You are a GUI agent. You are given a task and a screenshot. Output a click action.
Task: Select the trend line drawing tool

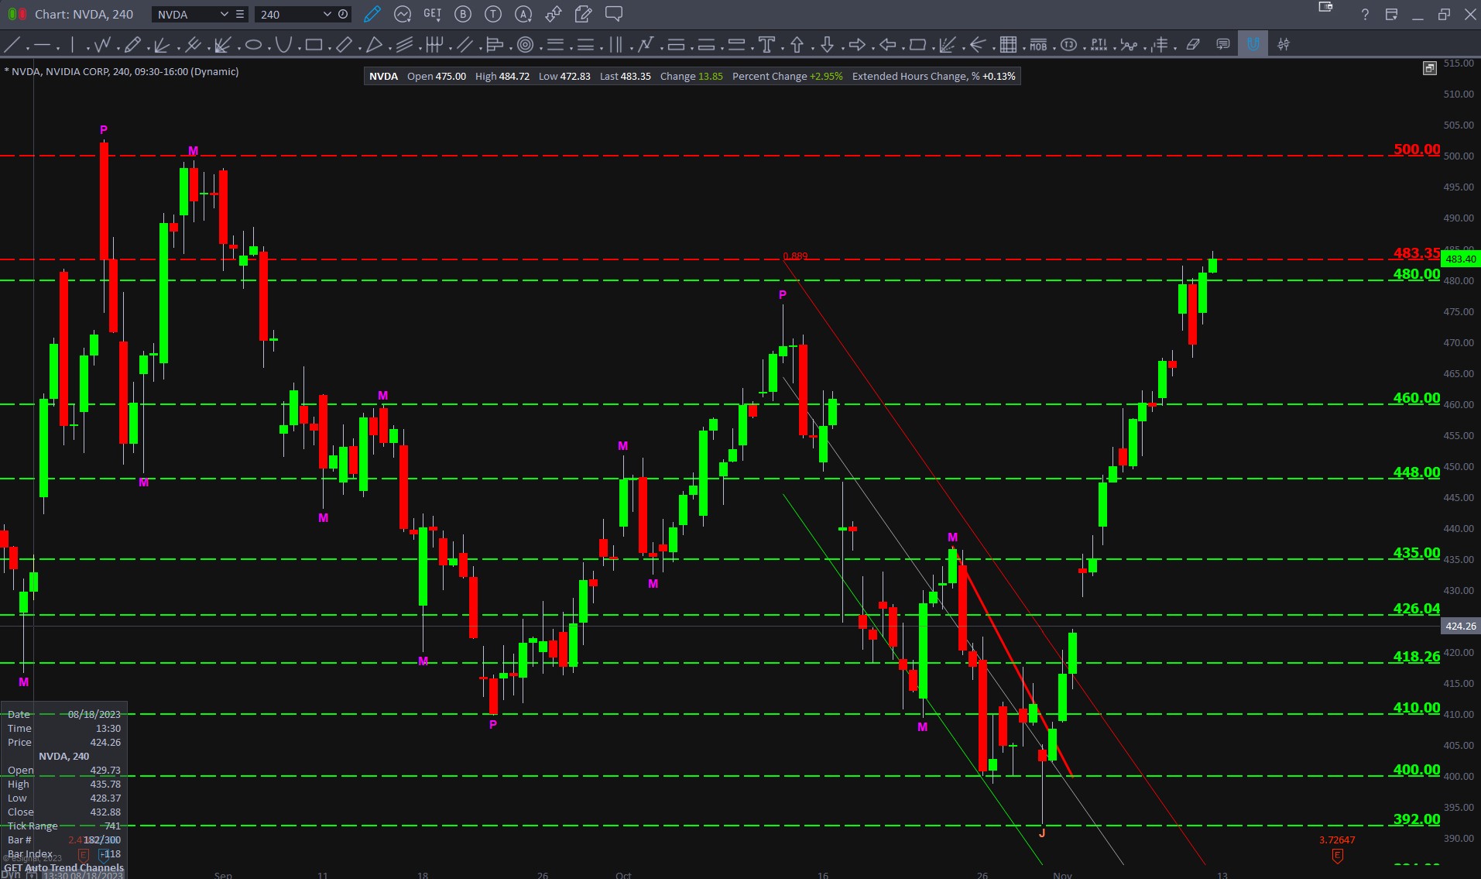pyautogui.click(x=12, y=45)
